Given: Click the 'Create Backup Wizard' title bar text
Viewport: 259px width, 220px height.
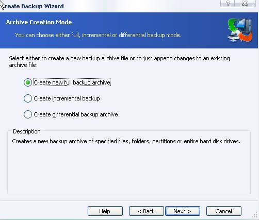Looking at the screenshot, I should click(x=33, y=6).
